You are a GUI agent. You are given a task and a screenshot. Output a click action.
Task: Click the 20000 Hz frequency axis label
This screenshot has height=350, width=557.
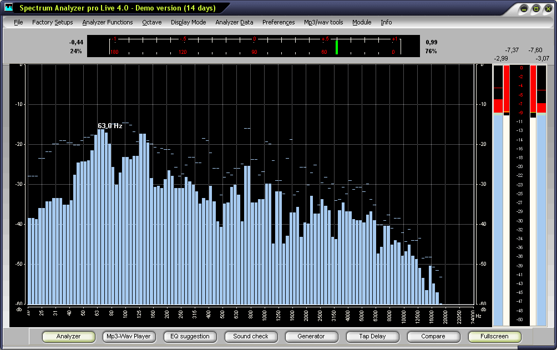[x=445, y=316]
